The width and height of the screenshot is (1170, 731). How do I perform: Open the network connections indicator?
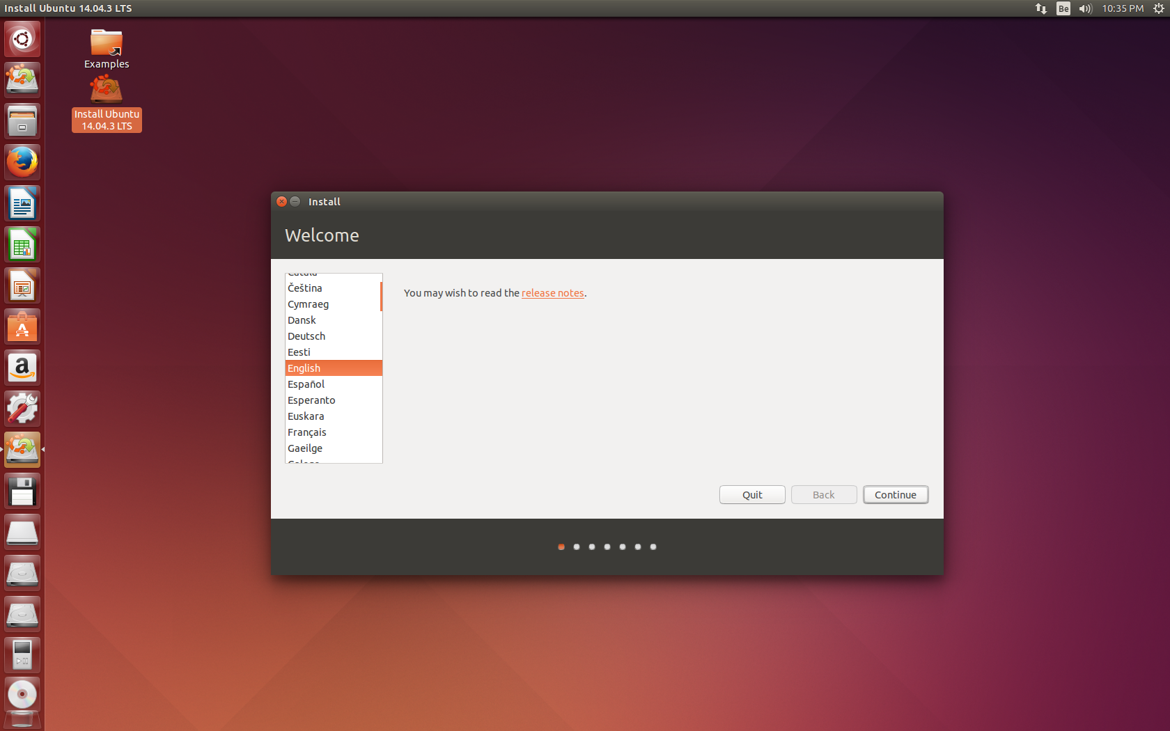click(1041, 8)
